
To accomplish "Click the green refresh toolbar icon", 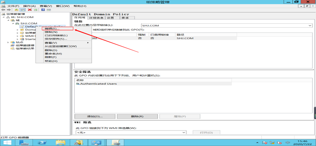I will pyautogui.click(x=36, y=9).
